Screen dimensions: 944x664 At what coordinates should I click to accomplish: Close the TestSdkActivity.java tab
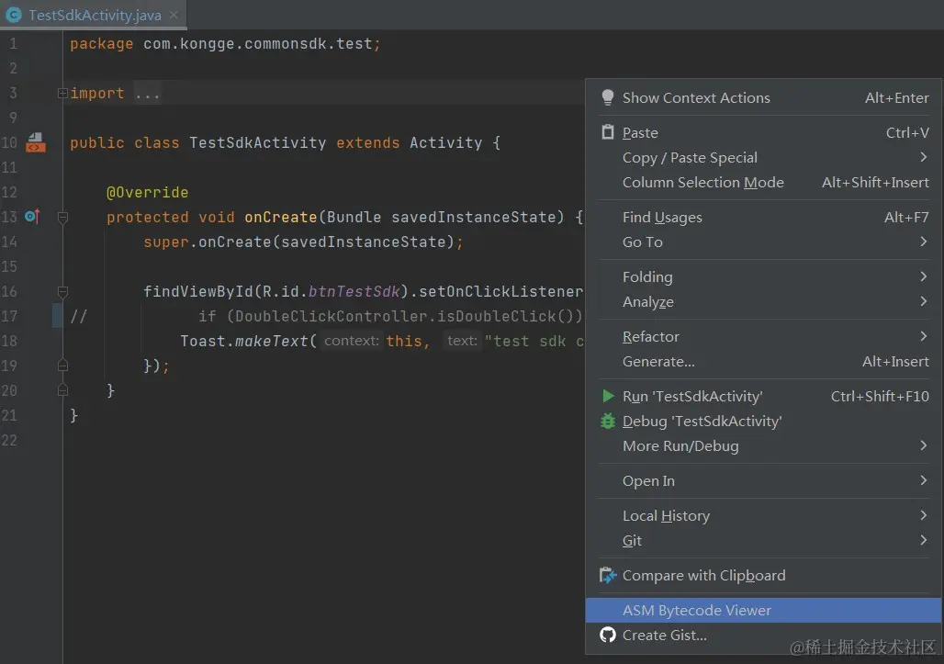(174, 15)
